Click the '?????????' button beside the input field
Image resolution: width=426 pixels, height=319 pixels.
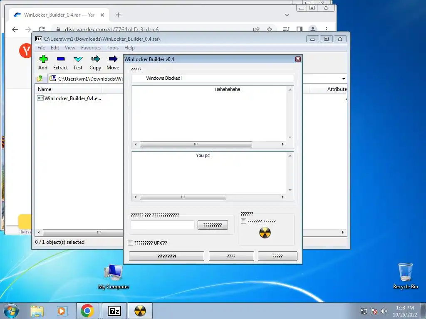click(213, 225)
